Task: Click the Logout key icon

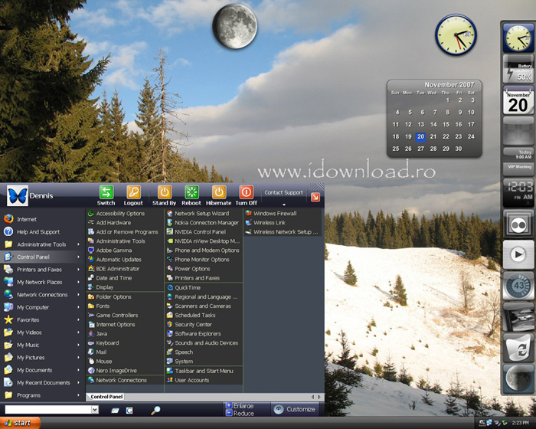Action: (134, 192)
